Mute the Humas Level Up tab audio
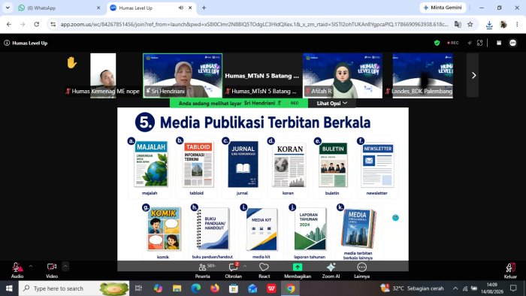This screenshot has height=296, width=526. (181, 8)
